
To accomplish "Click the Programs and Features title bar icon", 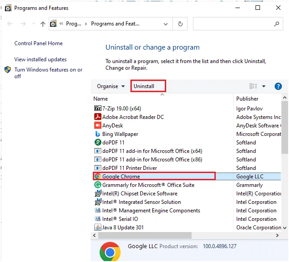I will (x=8, y=8).
